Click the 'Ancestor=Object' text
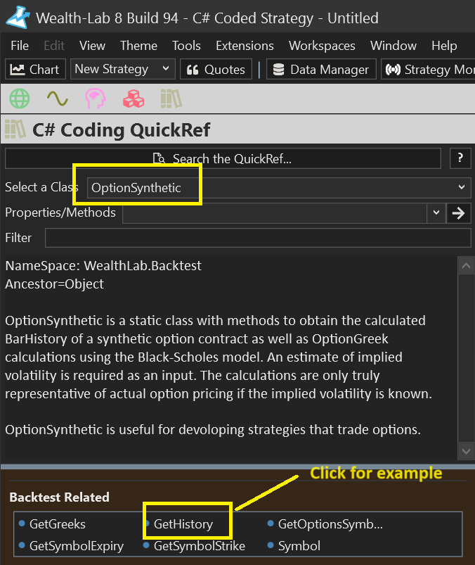 tap(54, 284)
